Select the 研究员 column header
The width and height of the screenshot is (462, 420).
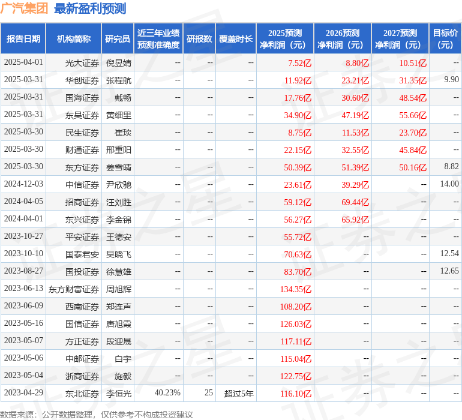(118, 38)
